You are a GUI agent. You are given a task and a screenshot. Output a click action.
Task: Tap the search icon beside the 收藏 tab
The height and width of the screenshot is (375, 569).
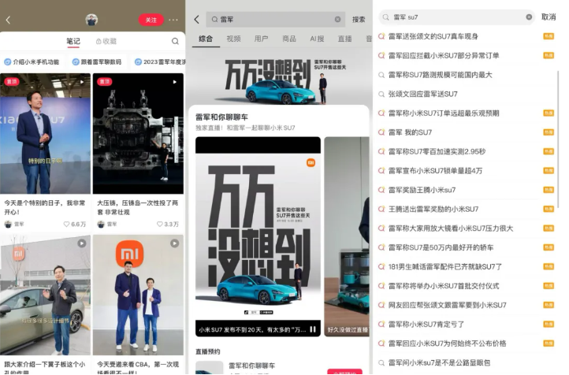click(175, 41)
